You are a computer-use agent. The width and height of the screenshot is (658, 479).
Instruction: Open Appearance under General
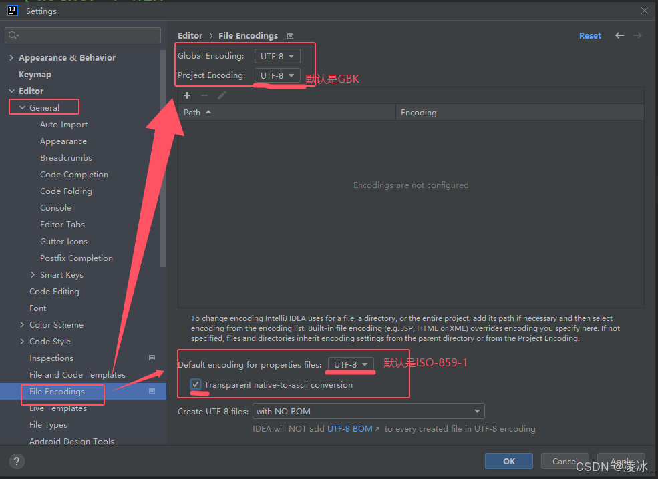click(63, 141)
